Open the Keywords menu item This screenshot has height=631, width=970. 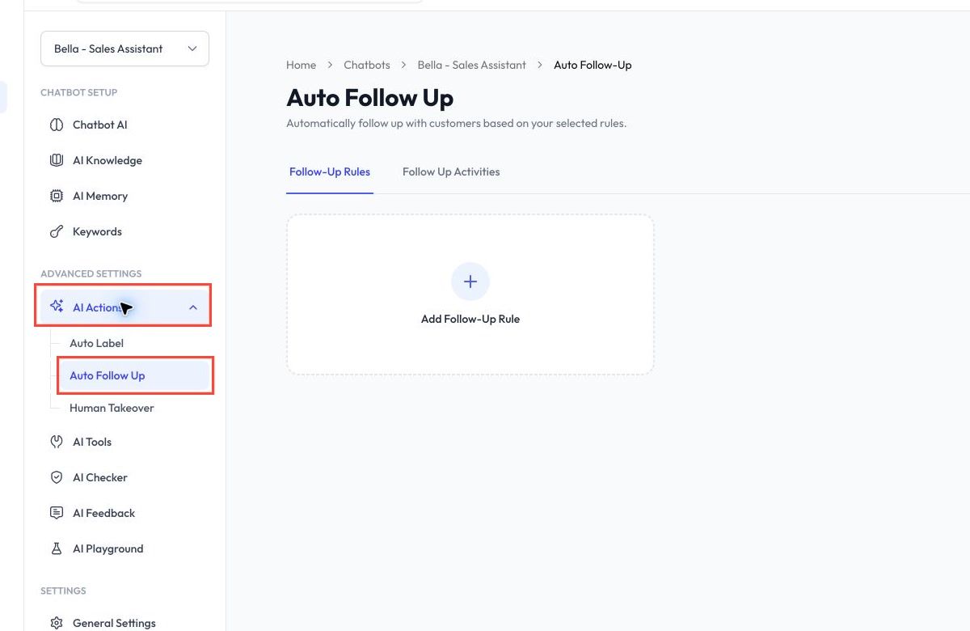coord(124,231)
